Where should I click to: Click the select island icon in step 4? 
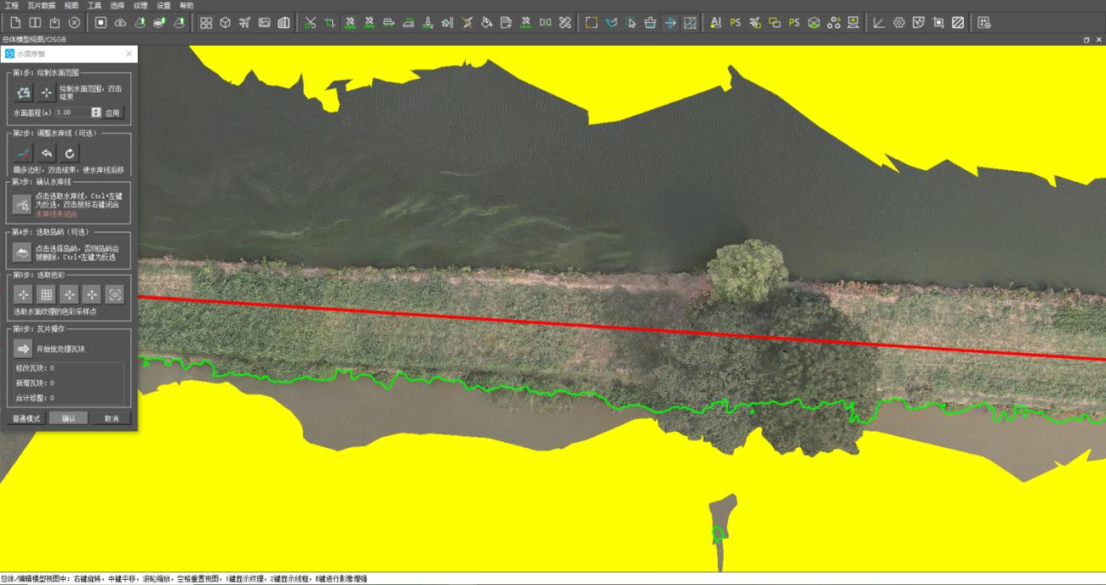[23, 253]
